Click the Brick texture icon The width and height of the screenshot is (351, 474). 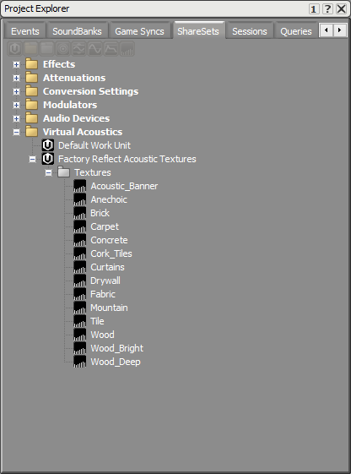click(80, 213)
